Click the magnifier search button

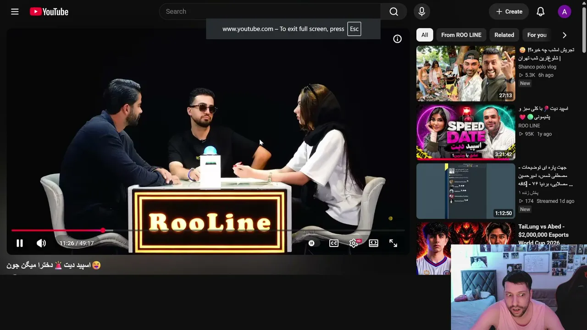(393, 11)
